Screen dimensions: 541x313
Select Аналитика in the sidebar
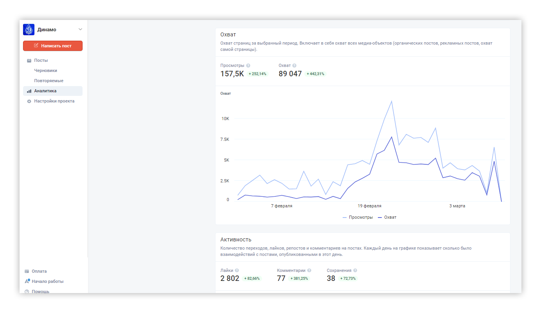pyautogui.click(x=53, y=91)
